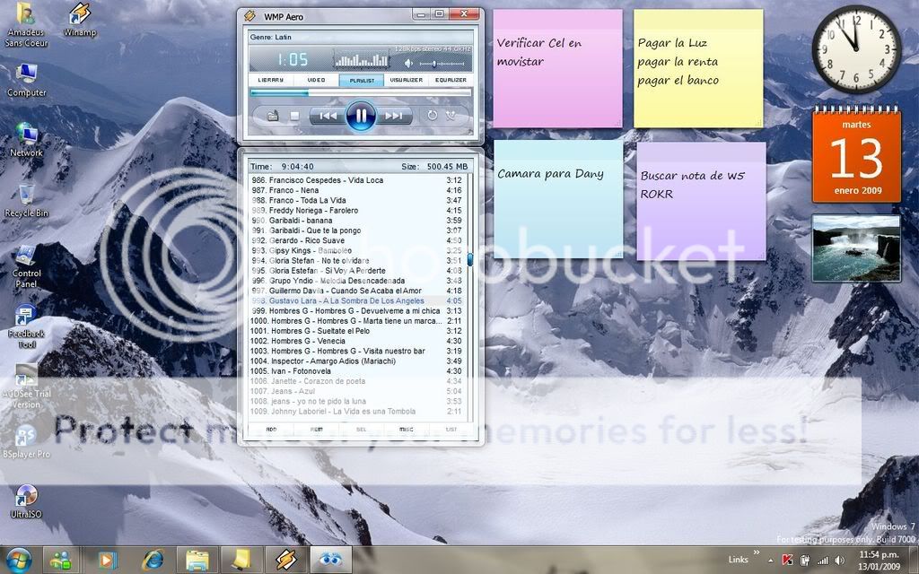Open the Video tab
The height and width of the screenshot is (574, 919).
click(x=317, y=80)
